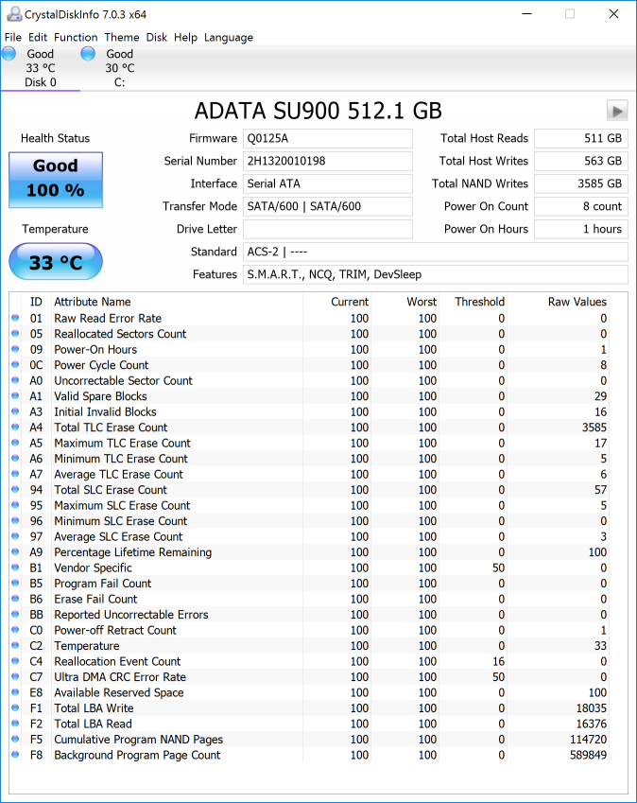Click the Total Host Writes value 563 GB
Viewport: 637px width, 803px height.
tap(580, 161)
